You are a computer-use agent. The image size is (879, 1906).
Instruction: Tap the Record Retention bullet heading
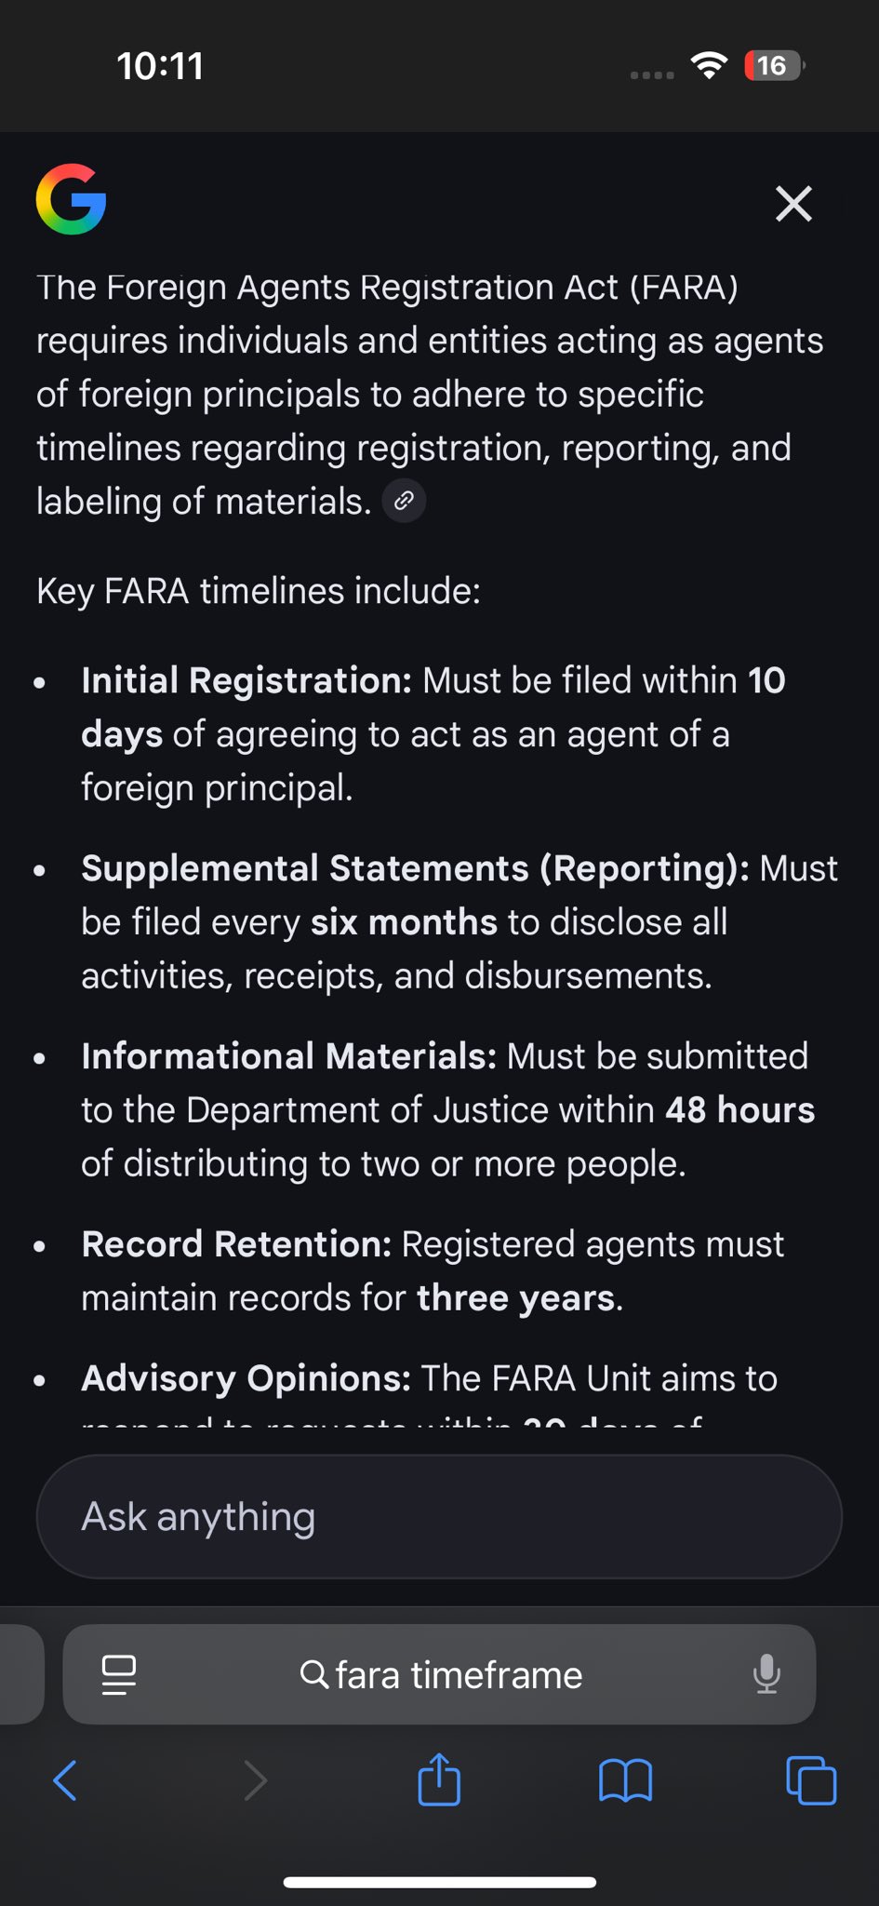point(236,1244)
